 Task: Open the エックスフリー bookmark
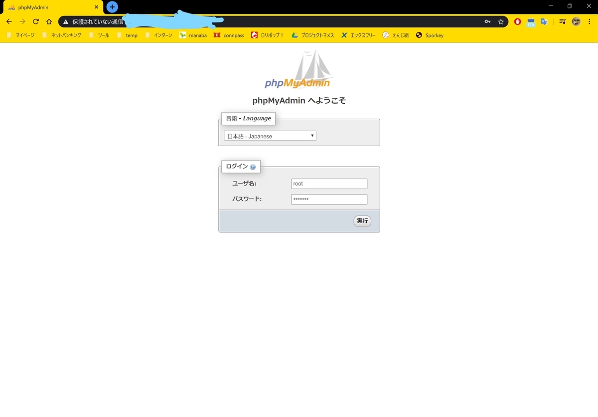pyautogui.click(x=359, y=35)
